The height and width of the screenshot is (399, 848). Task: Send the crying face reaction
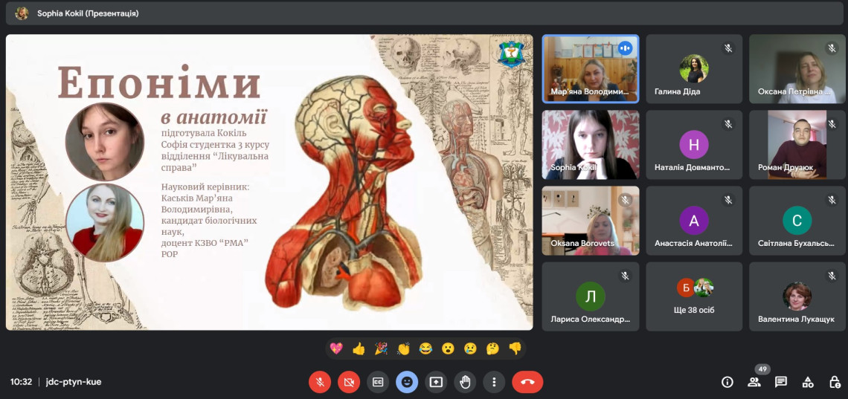[471, 348]
